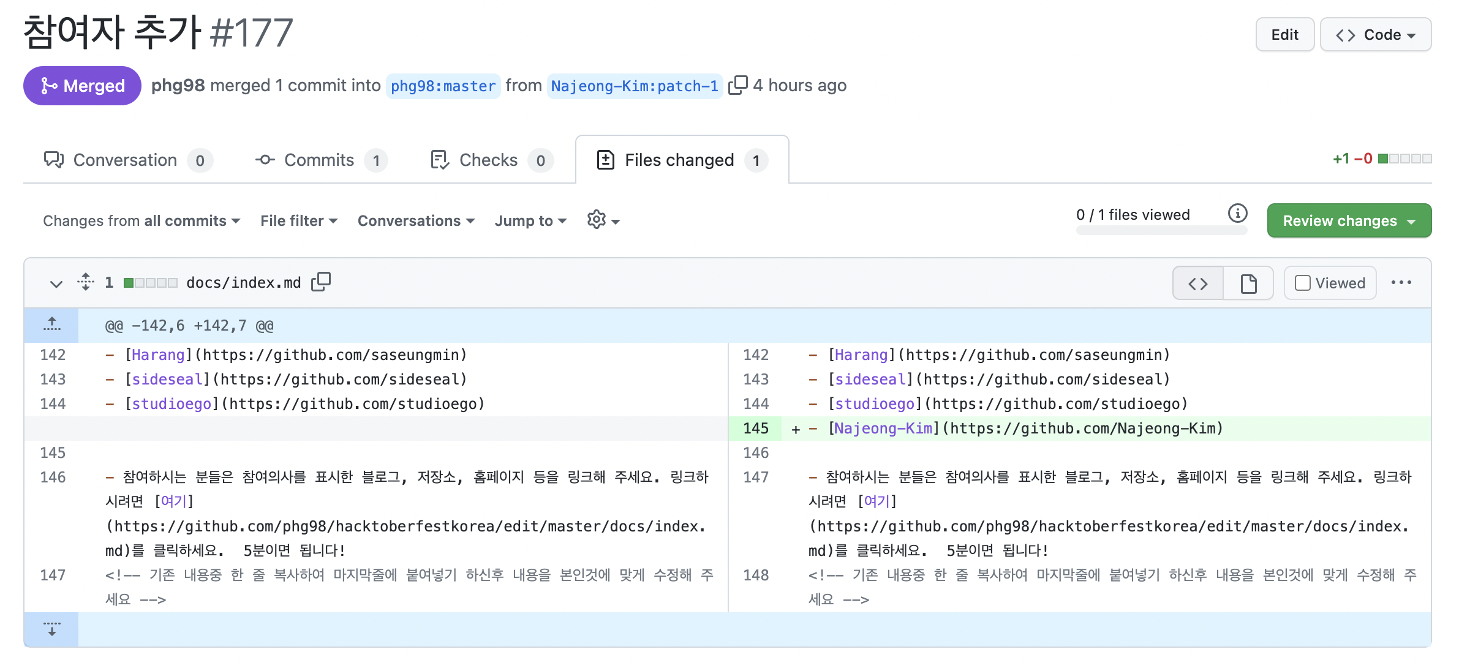Click the files viewed info icon
The height and width of the screenshot is (671, 1459).
pyautogui.click(x=1237, y=213)
